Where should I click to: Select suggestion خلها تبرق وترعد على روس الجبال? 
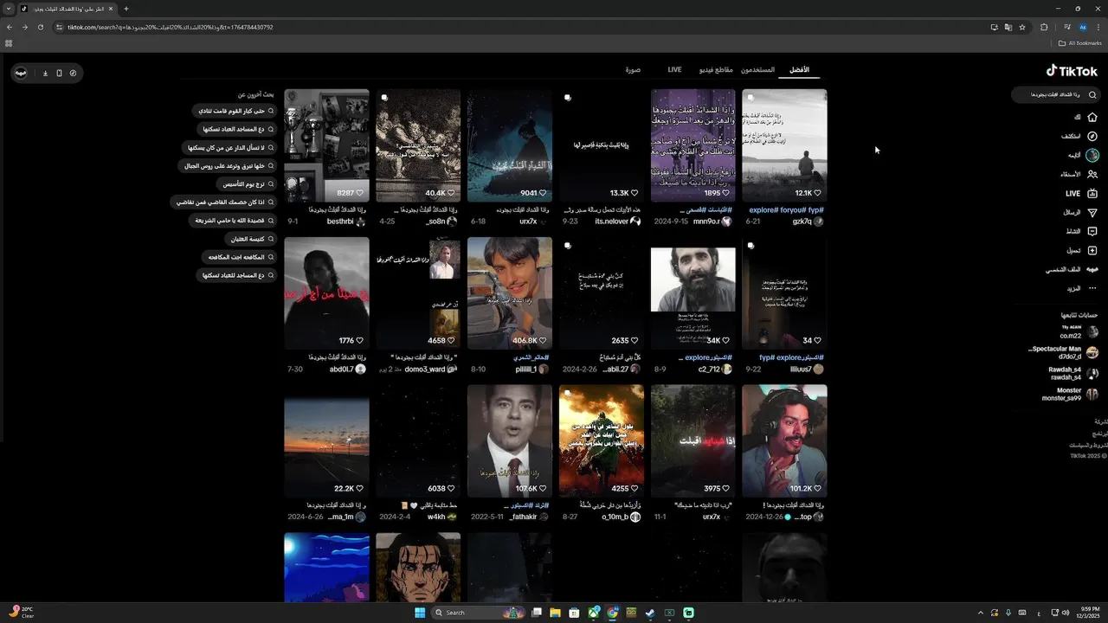[228, 165]
